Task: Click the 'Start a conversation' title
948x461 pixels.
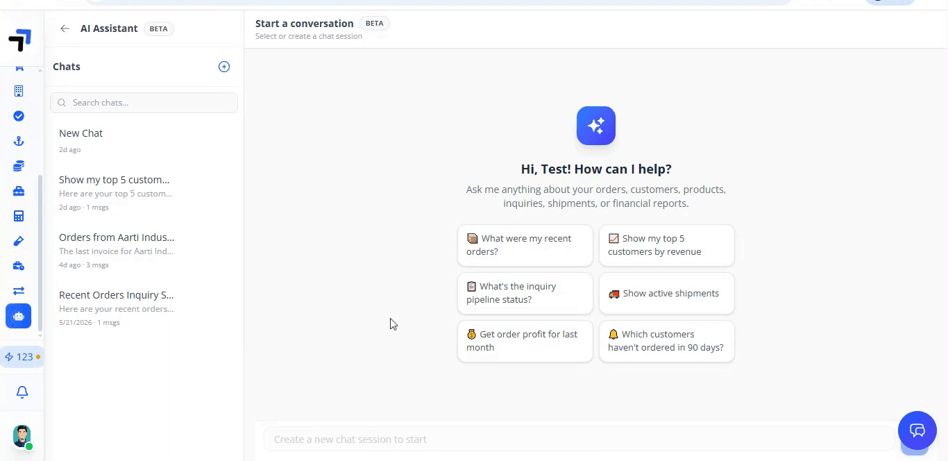Action: pos(305,23)
